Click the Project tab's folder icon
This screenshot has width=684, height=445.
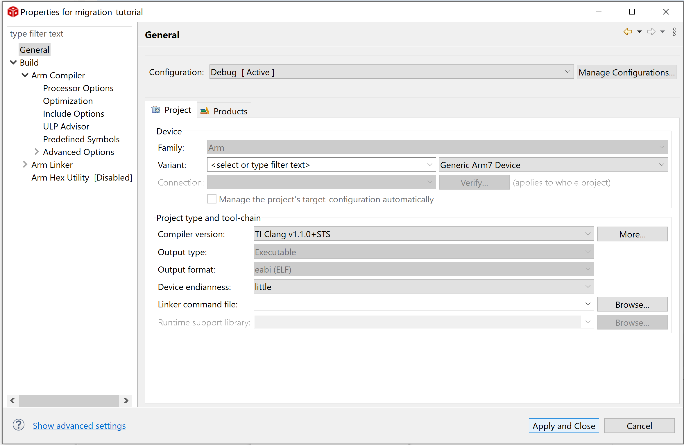pyautogui.click(x=156, y=110)
